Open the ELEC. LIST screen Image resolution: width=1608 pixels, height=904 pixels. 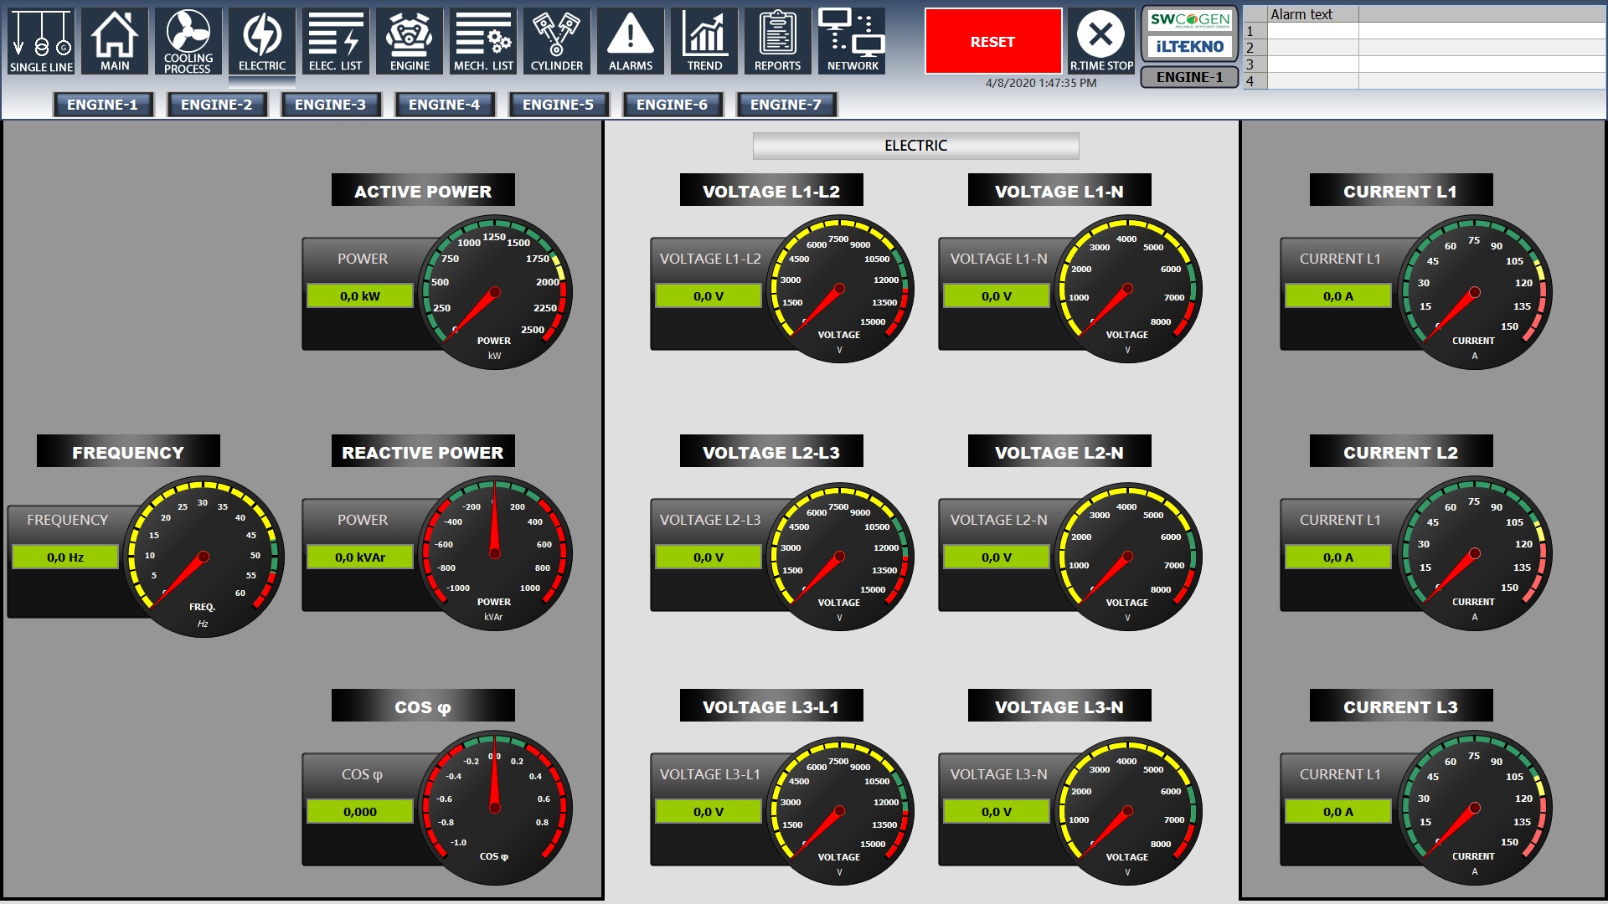(x=335, y=40)
